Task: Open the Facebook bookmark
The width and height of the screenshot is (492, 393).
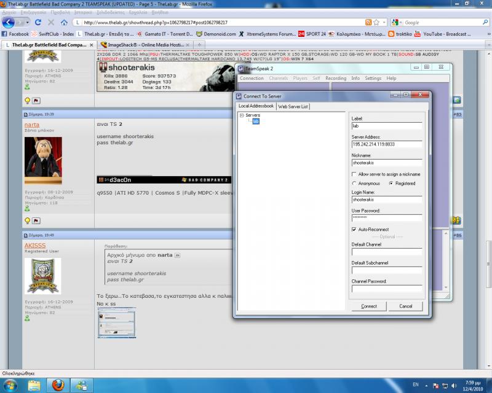Action: (x=15, y=34)
